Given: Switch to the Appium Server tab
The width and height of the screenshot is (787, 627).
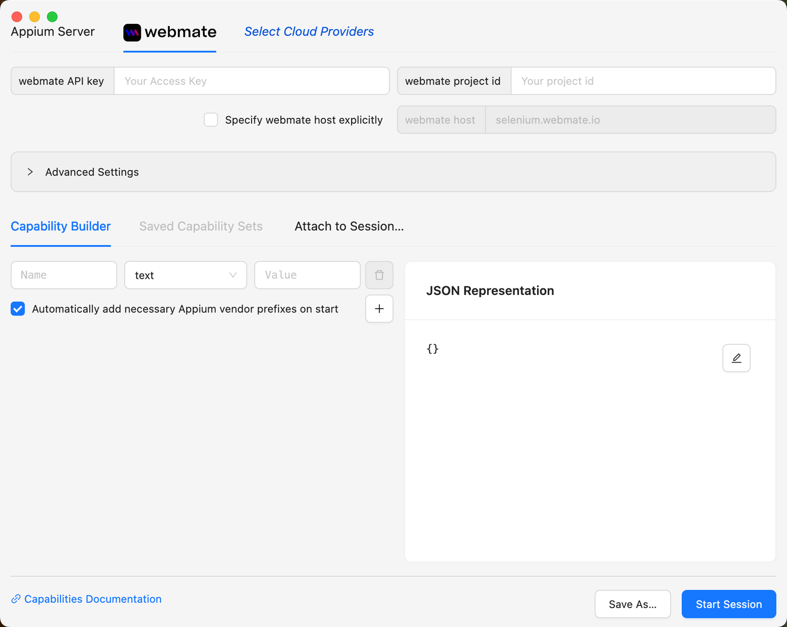Looking at the screenshot, I should [x=53, y=32].
